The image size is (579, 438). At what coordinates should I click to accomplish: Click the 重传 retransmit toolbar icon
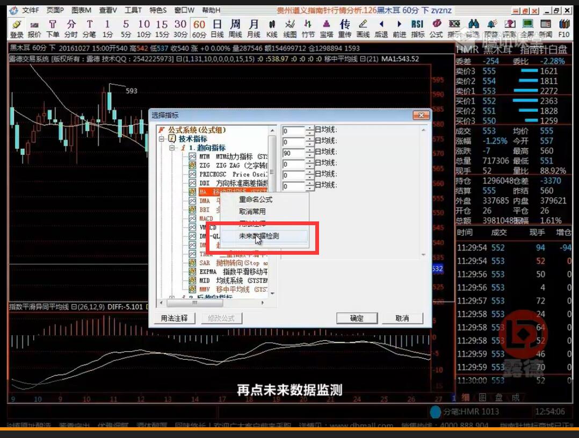[344, 28]
